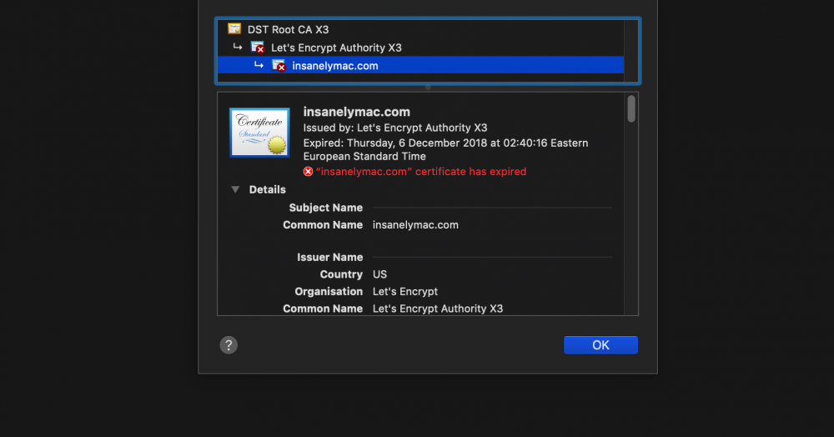Open help with the question mark button
Screen dimensions: 834x437
coord(229,345)
